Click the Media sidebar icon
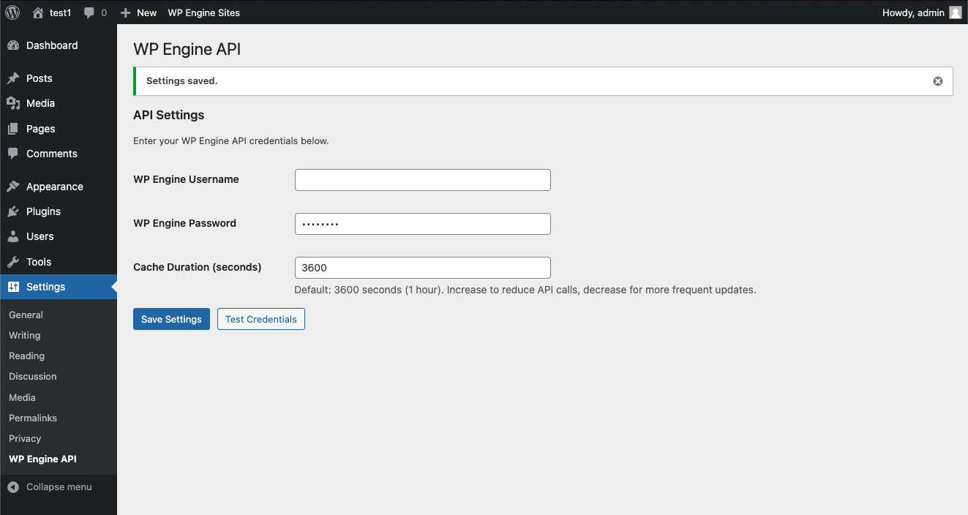 pyautogui.click(x=13, y=103)
